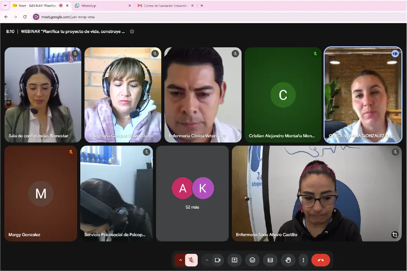Select the Servicio Psicosocial video tile
The image size is (407, 271).
coord(116,194)
